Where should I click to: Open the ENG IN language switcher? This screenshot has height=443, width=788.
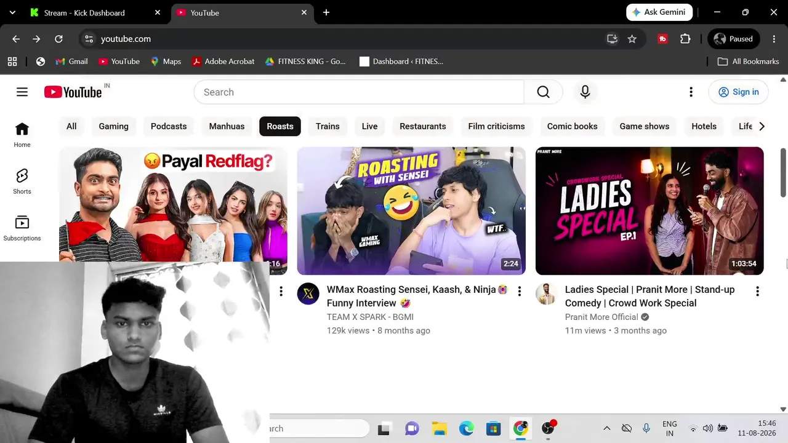(669, 429)
